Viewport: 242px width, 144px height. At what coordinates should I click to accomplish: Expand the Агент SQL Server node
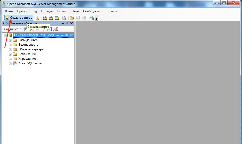(x=10, y=64)
